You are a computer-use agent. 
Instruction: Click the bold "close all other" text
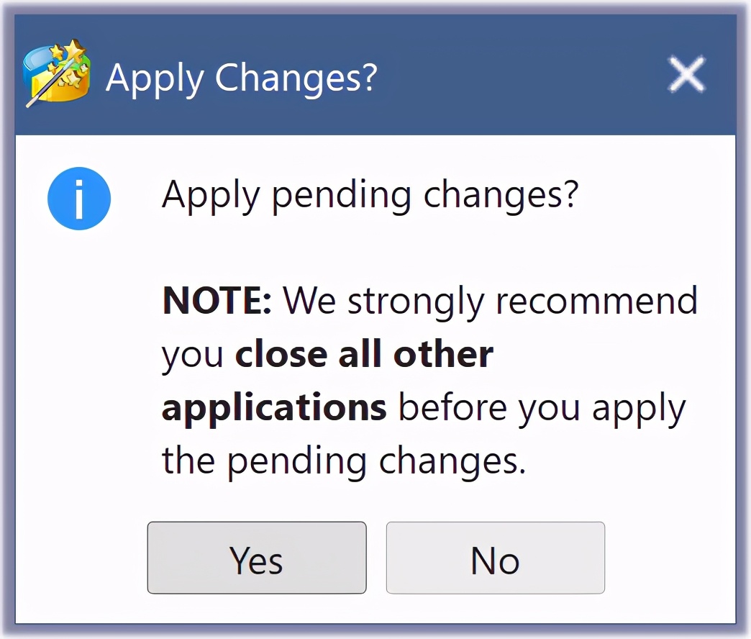coord(365,354)
